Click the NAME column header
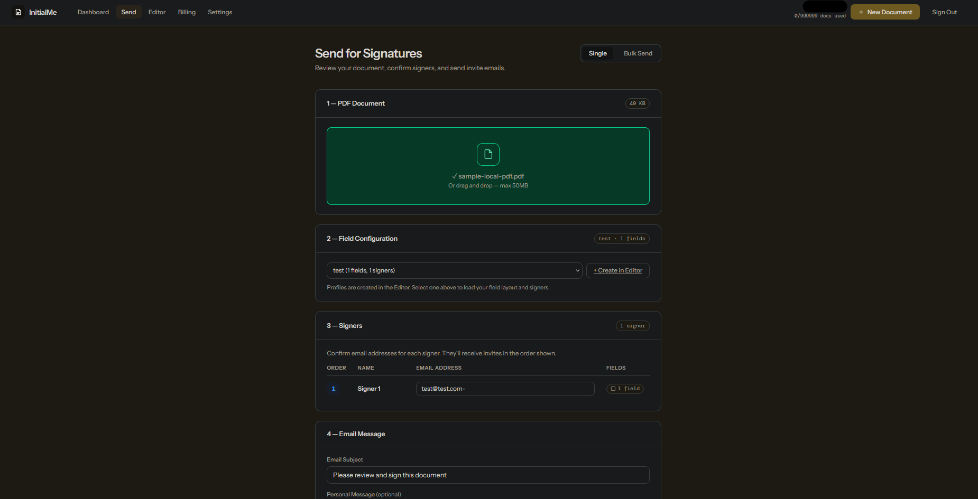Screen dimensions: 978x499 pos(366,368)
